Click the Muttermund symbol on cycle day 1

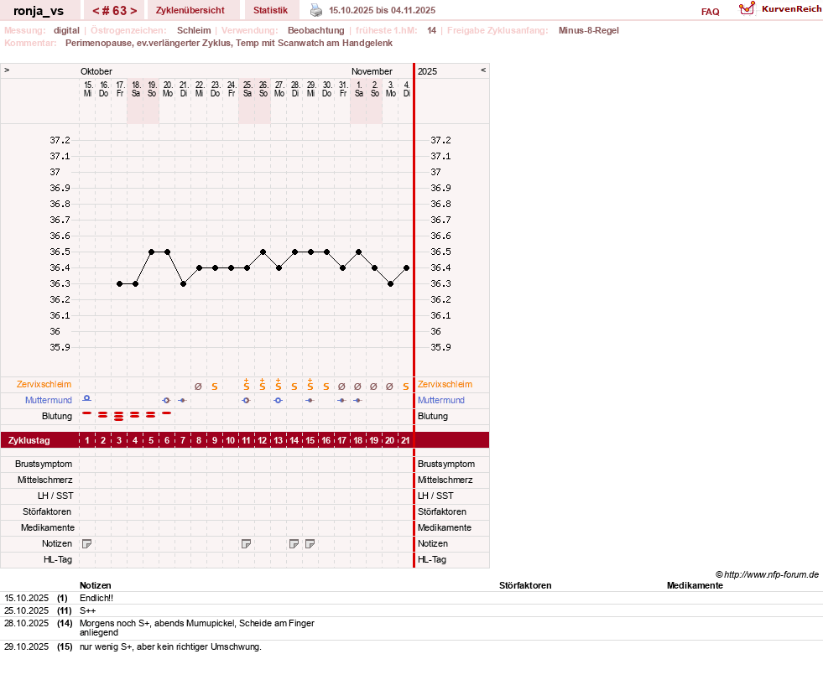click(87, 399)
